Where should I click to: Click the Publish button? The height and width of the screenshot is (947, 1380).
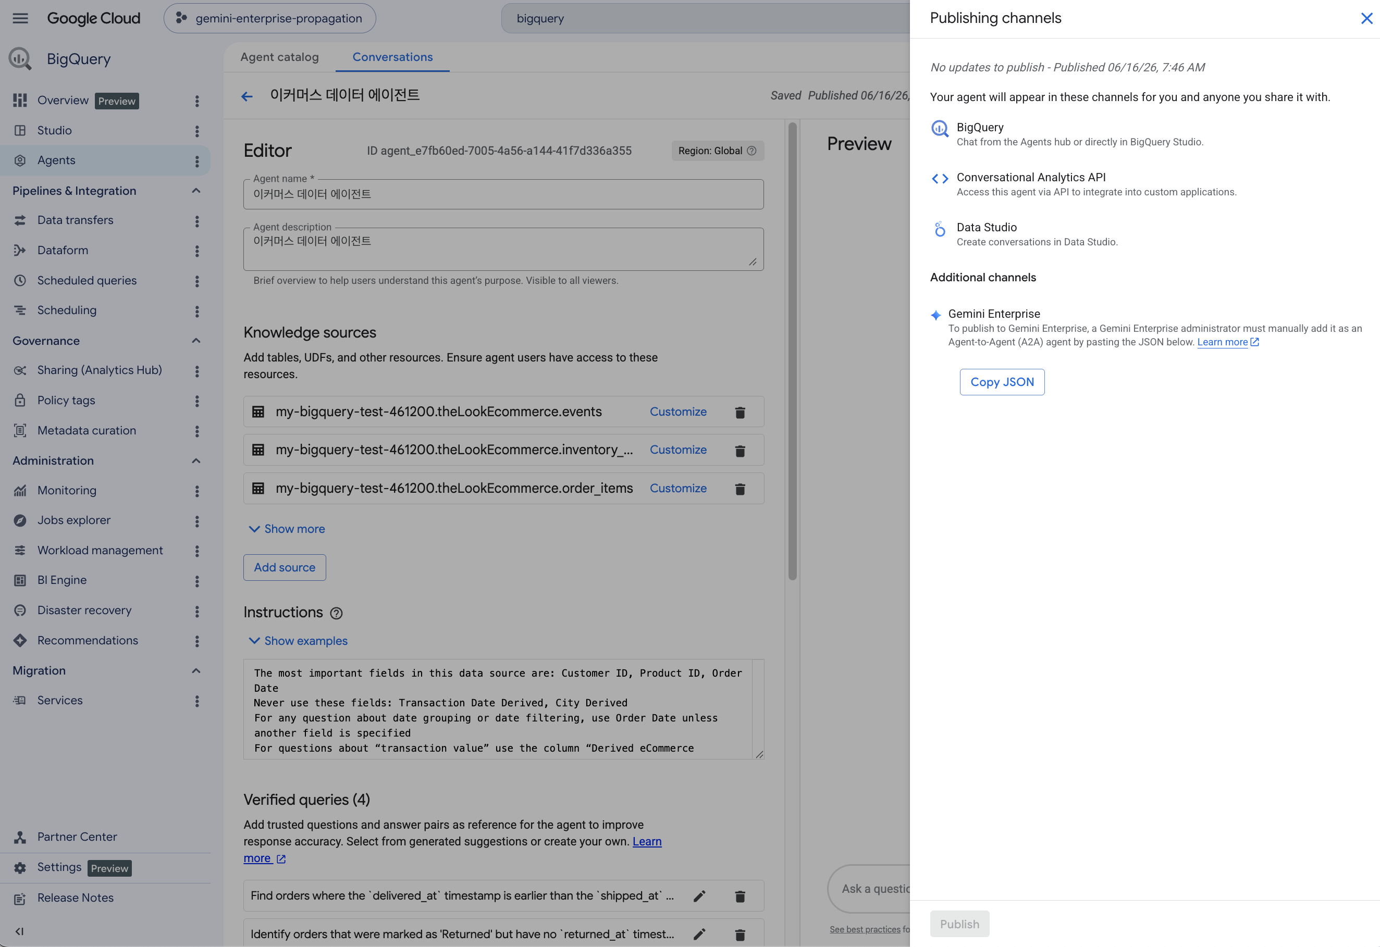(x=959, y=925)
